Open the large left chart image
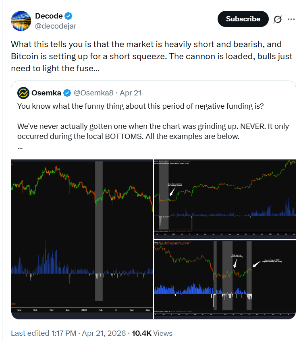This screenshot has height=341, width=299. tap(82, 239)
